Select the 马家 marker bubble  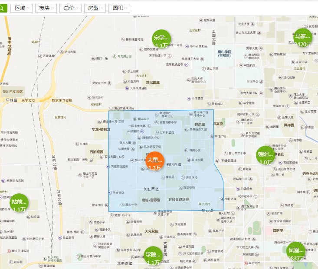click(x=302, y=38)
